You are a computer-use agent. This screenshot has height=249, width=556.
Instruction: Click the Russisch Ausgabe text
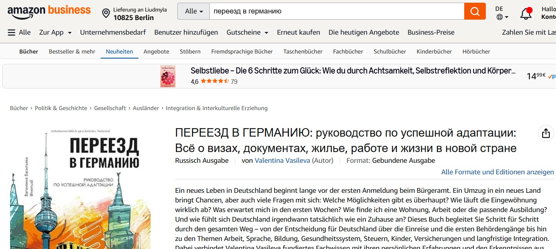point(202,160)
